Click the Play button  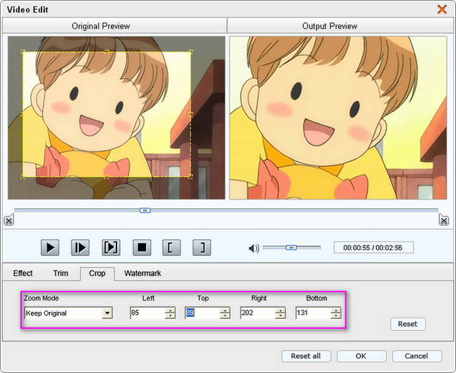(50, 247)
